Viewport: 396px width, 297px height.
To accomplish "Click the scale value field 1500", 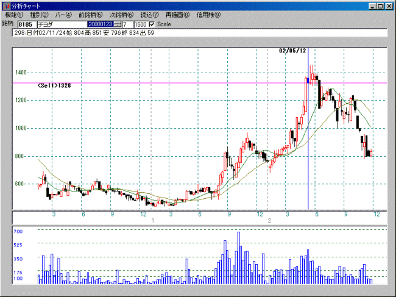I will 141,24.
